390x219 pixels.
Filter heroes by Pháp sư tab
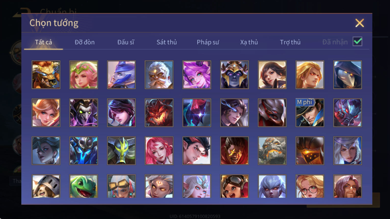208,42
